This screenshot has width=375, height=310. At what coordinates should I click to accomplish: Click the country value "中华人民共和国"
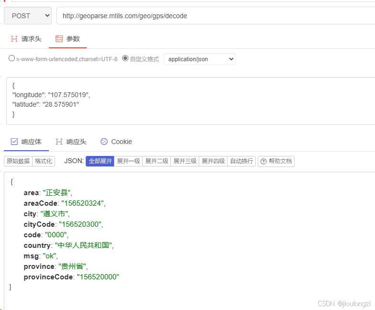pyautogui.click(x=83, y=245)
